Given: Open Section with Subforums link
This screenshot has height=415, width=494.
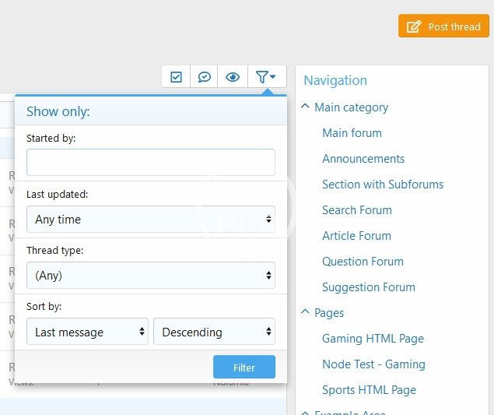Looking at the screenshot, I should click(383, 185).
